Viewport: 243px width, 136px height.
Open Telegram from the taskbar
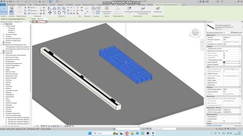(137, 133)
